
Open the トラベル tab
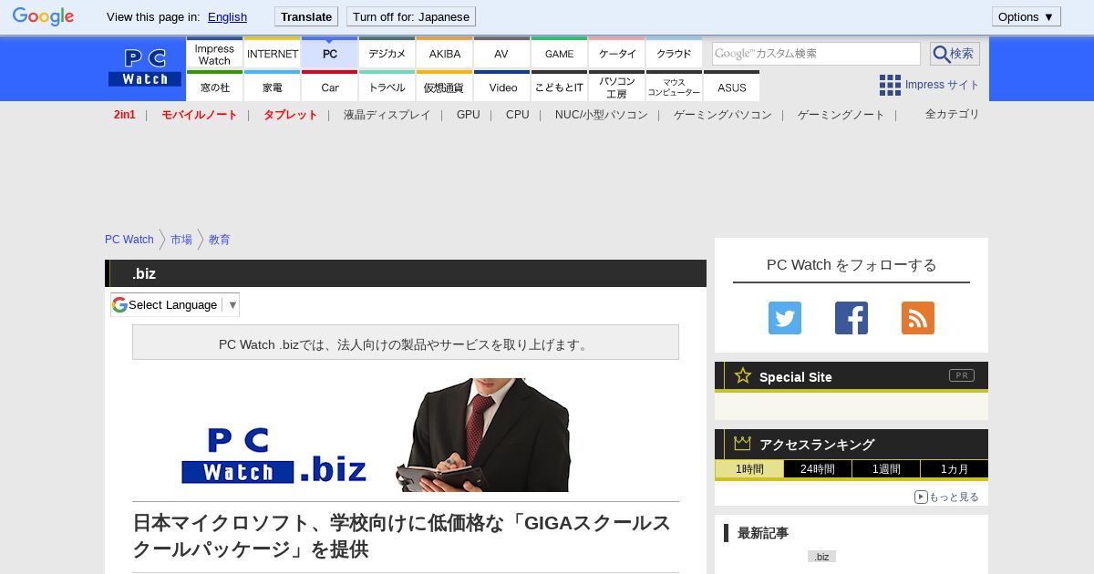387,87
